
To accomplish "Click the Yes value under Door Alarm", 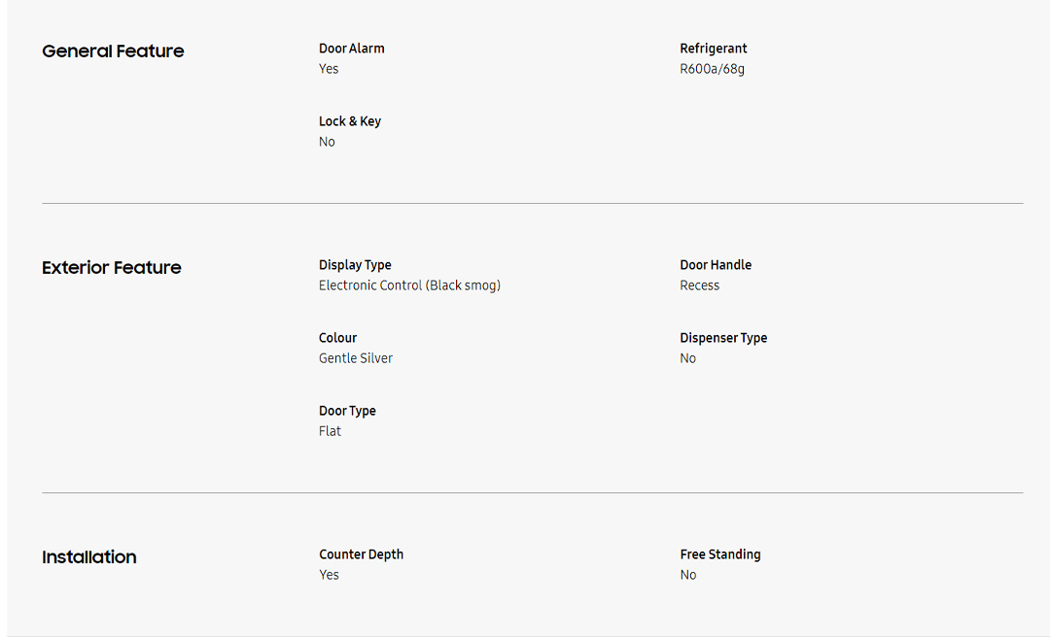I will (x=329, y=69).
